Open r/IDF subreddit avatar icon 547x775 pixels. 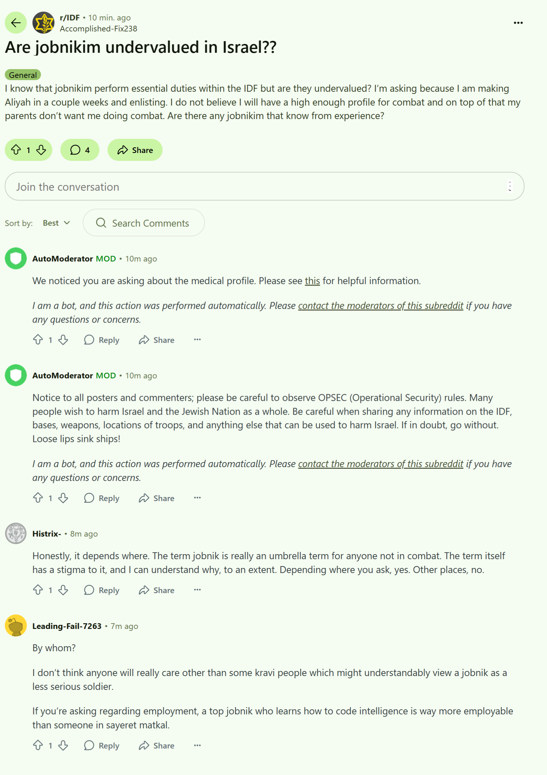tap(43, 23)
